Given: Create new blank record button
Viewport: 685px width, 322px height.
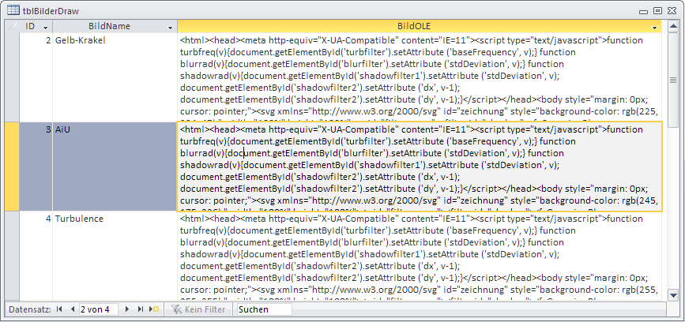Looking at the screenshot, I should pos(154,309).
